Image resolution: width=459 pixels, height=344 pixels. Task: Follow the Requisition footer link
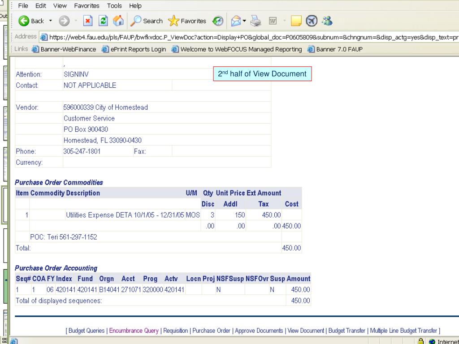(175, 331)
